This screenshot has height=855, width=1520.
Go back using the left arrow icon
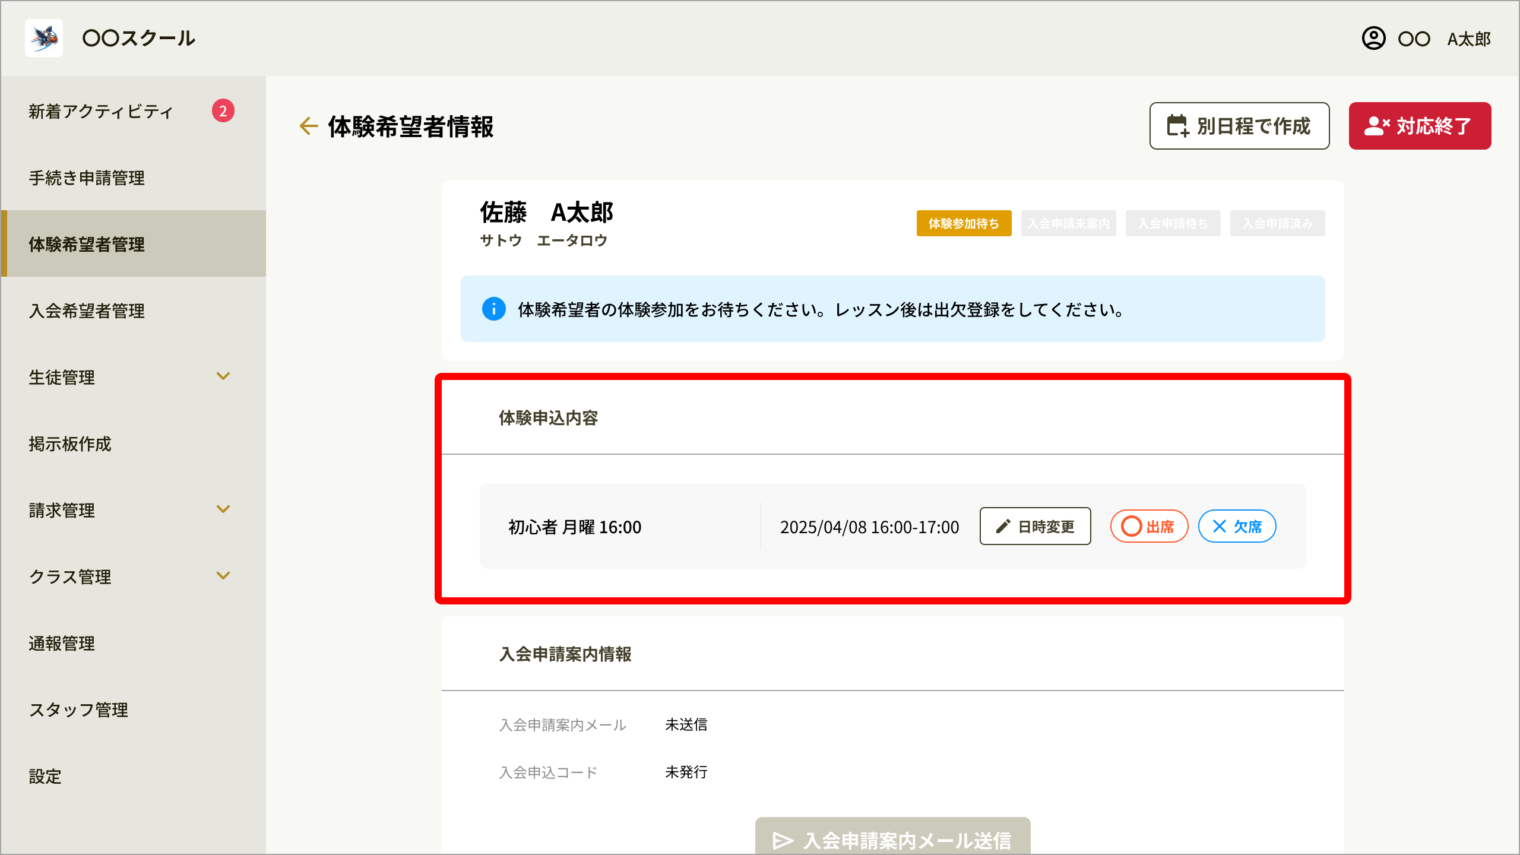[309, 126]
